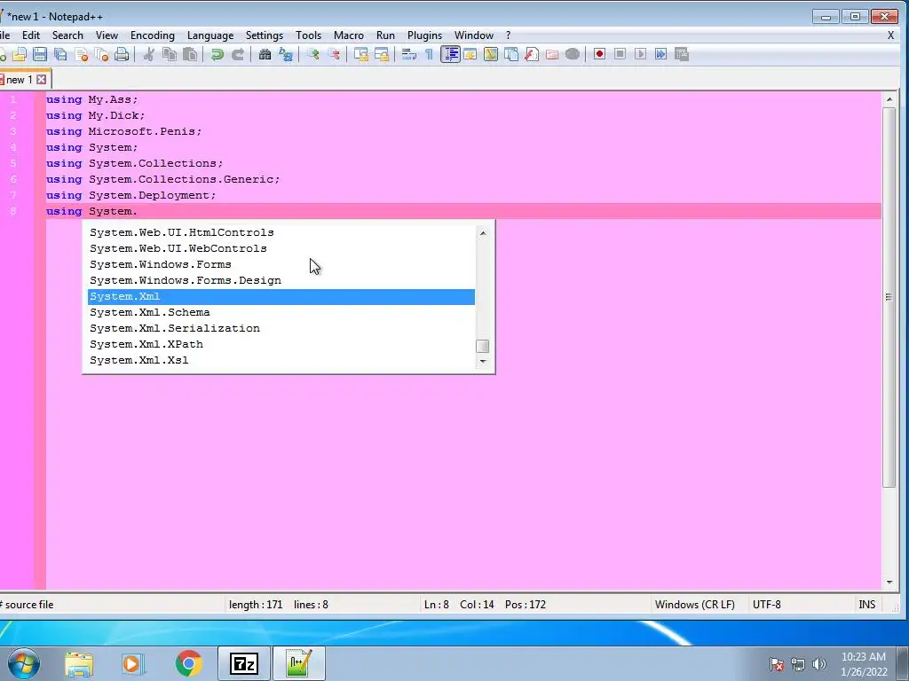Open the Function List panel icon
The image size is (909, 681).
tap(532, 54)
